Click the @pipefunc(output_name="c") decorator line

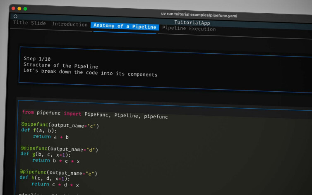coord(60,125)
